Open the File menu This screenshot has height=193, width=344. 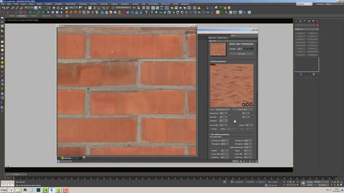coord(3,4)
